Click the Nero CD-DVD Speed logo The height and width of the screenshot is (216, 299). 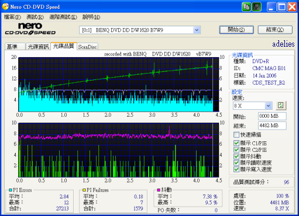pyautogui.click(x=30, y=29)
